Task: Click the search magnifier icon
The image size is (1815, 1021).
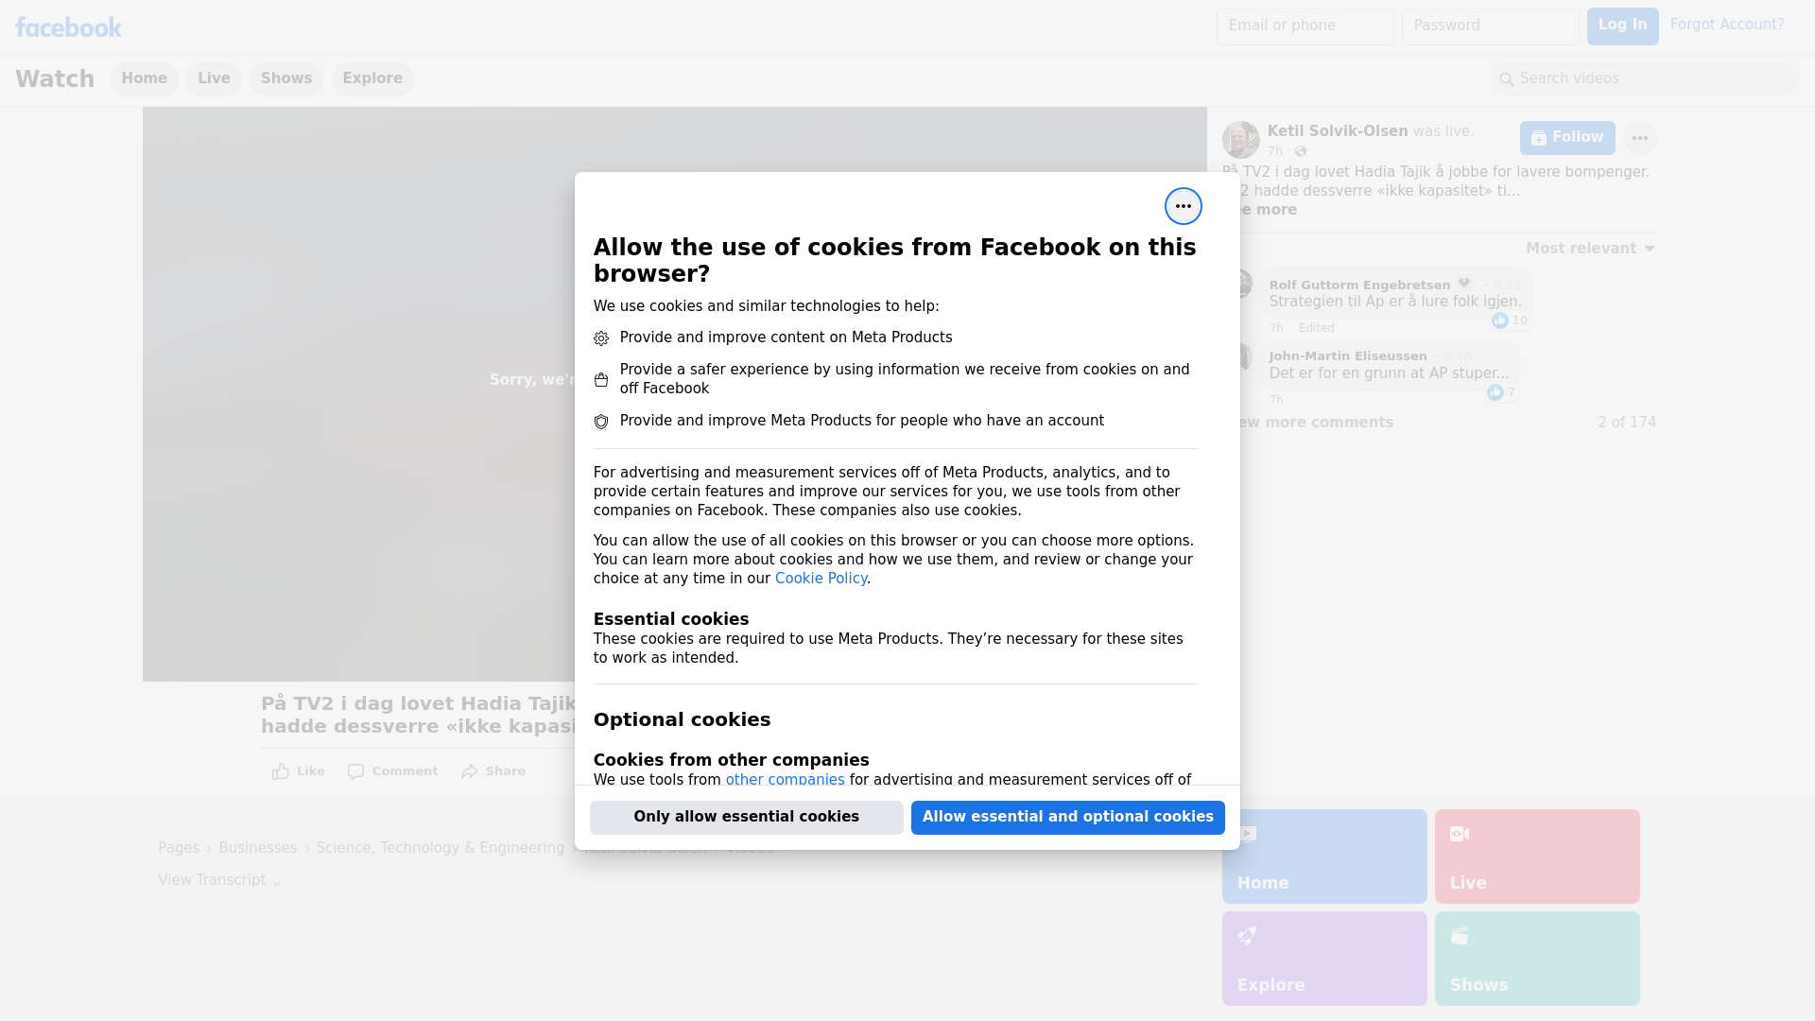Action: click(x=1506, y=79)
